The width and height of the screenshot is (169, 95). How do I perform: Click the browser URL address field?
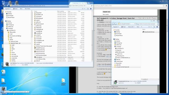[128, 6]
